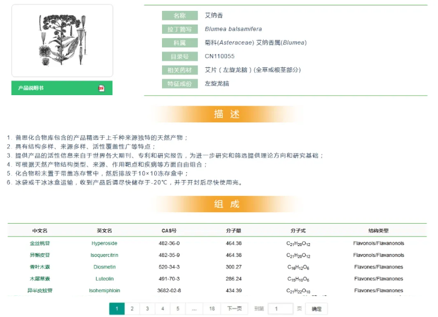
Task: Click the 下一页 next page button
Action: tap(234, 309)
